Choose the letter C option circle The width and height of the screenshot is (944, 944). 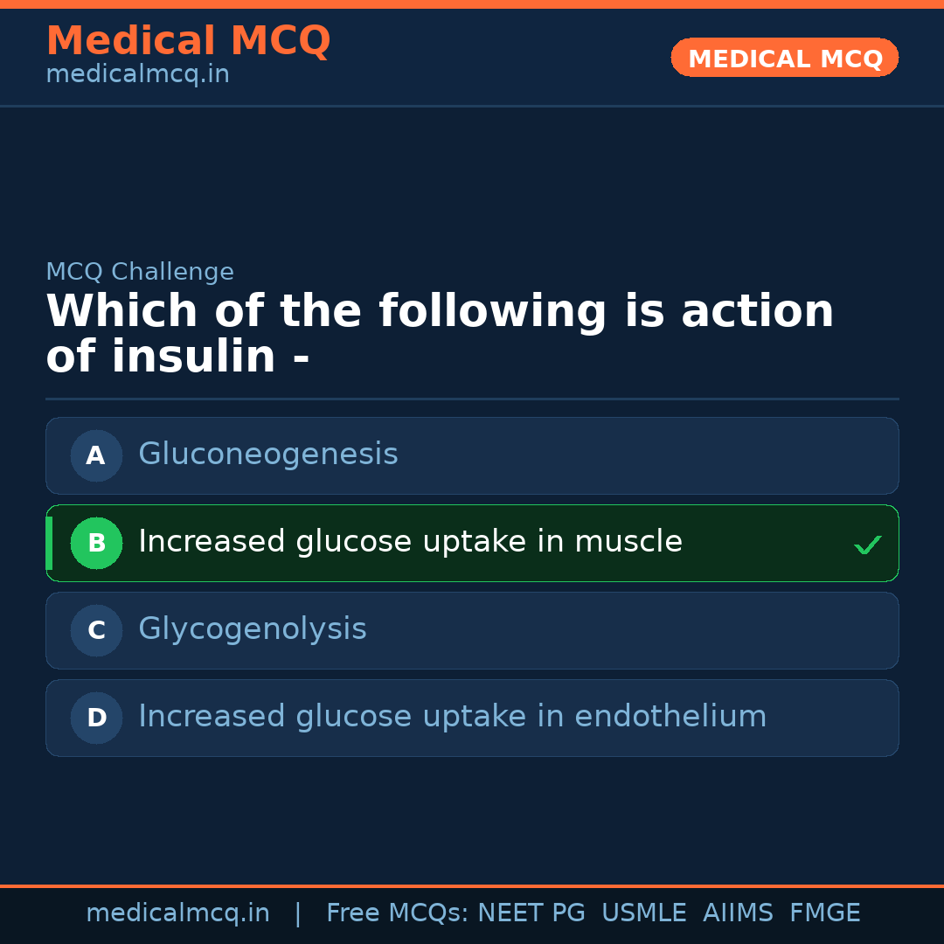click(x=96, y=630)
